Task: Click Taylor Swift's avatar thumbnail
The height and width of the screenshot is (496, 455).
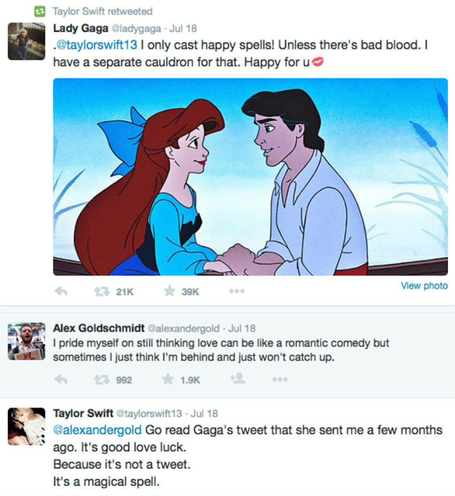Action: tap(26, 426)
